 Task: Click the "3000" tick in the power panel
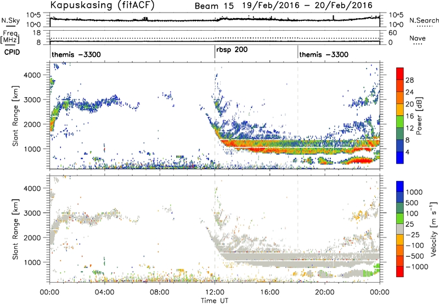pos(33,100)
